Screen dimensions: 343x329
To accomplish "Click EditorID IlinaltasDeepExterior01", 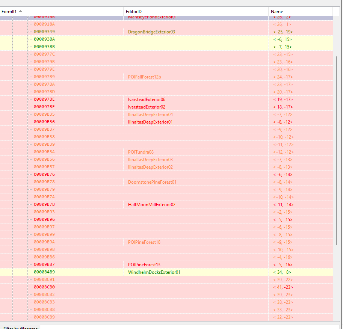I will 150,122.
